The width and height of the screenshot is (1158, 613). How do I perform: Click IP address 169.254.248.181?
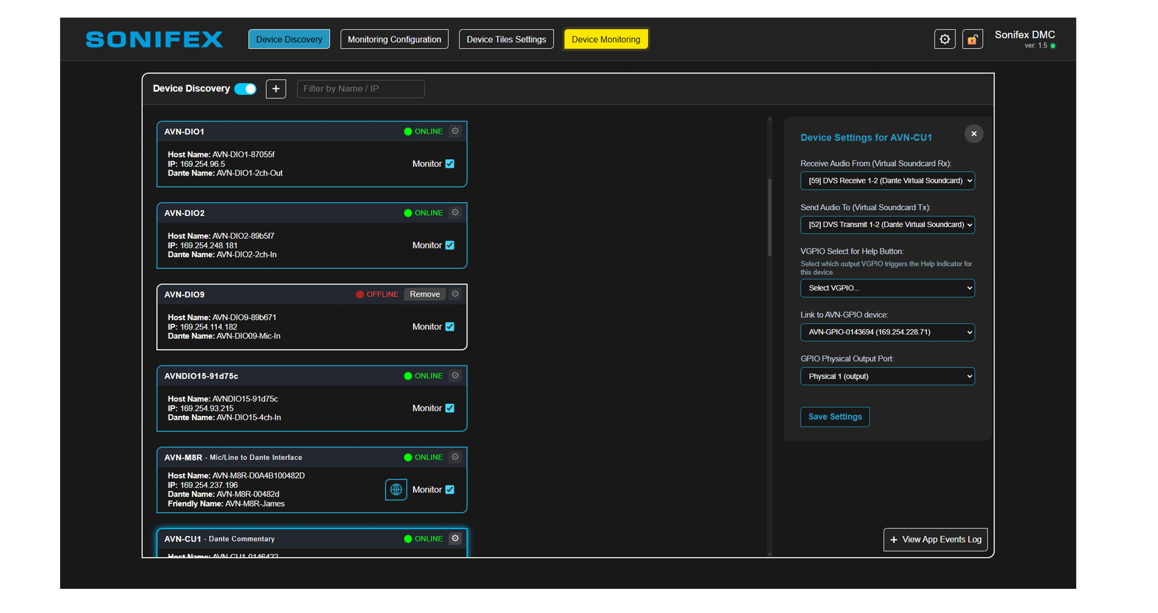pos(208,245)
